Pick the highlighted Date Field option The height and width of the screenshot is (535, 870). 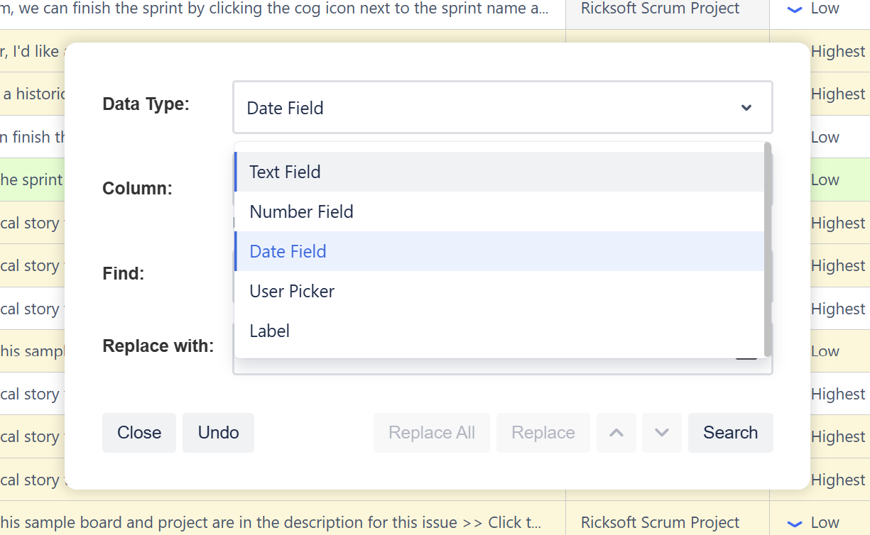288,251
